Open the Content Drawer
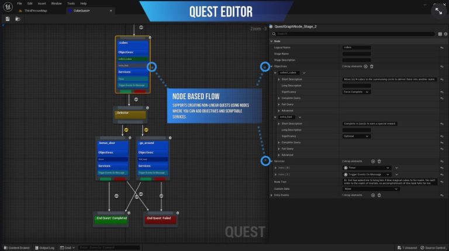449x251 pixels. tap(17, 248)
